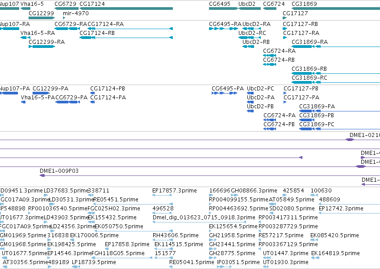Select EST RE57217.5prime
Image resolution: width=380 pixels, height=269 pixels.
click(260, 240)
